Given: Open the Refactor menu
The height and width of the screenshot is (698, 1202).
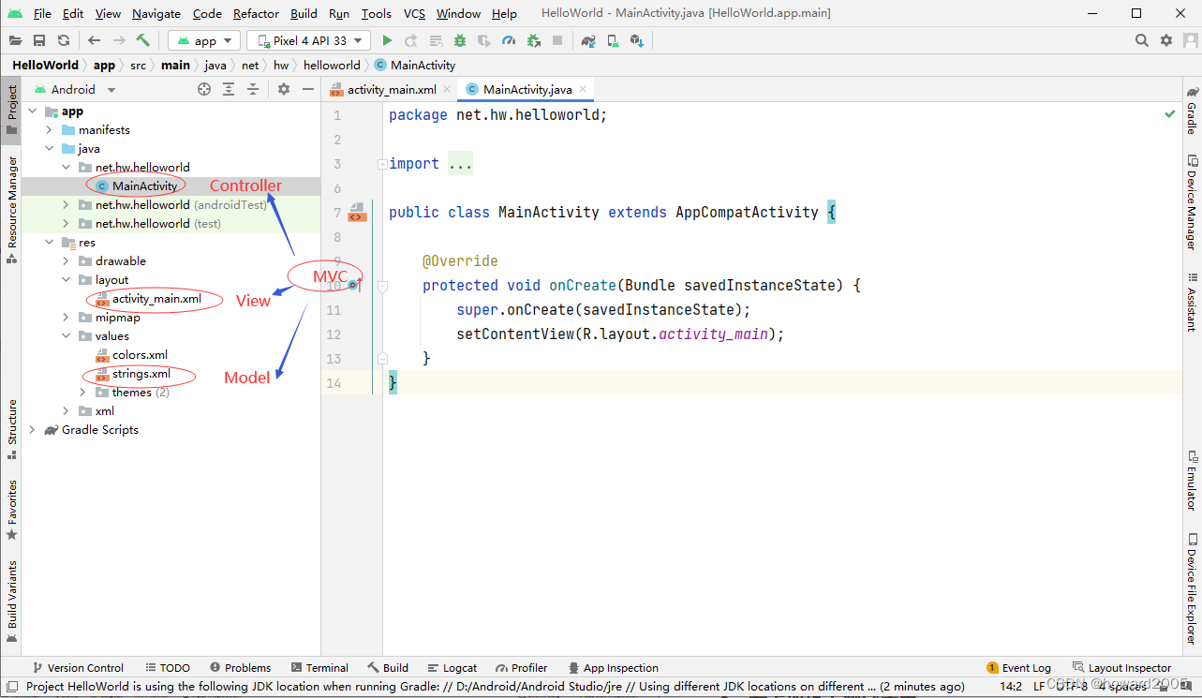Looking at the screenshot, I should point(256,13).
